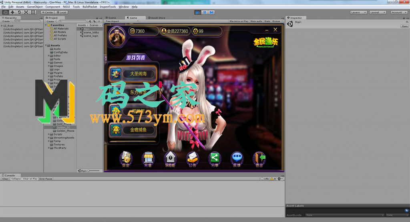Viewport: 410px width, 222px height.
Task: Click the player avatar portrait
Action: [117, 36]
